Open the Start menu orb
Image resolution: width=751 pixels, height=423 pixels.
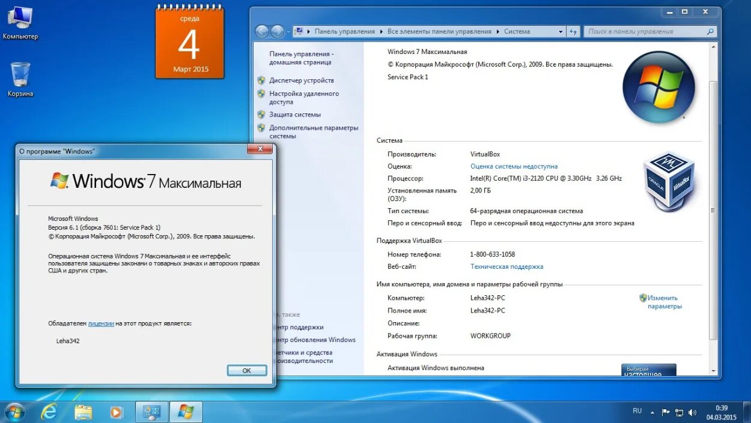[x=14, y=412]
